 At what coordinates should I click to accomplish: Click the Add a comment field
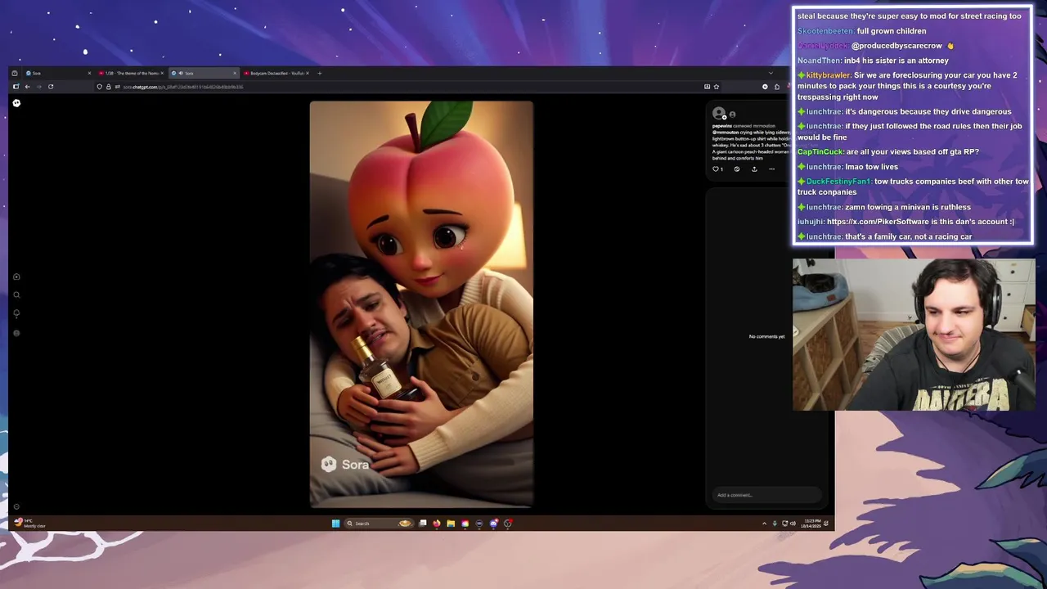[765, 495]
